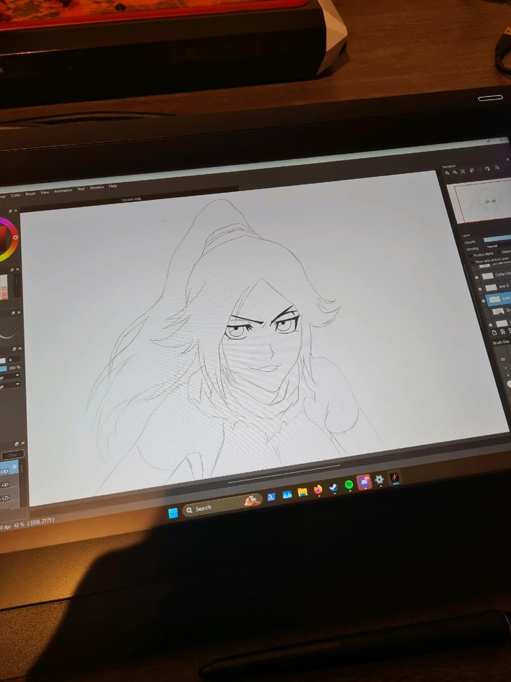
Task: Click the new layer icon below layer list
Action: click(494, 332)
